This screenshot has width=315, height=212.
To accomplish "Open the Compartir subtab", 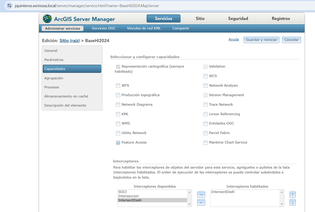I will pos(181,28).
